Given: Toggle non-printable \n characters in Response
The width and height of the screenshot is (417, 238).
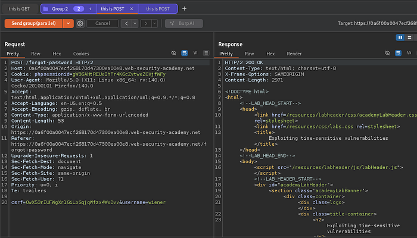Looking at the screenshot, I should click(x=409, y=53).
